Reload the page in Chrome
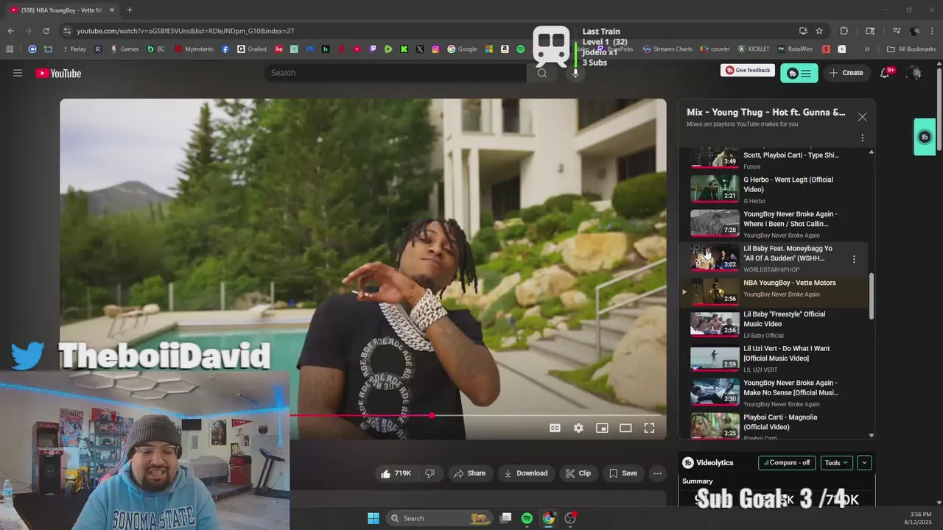Image resolution: width=943 pixels, height=530 pixels. point(46,31)
